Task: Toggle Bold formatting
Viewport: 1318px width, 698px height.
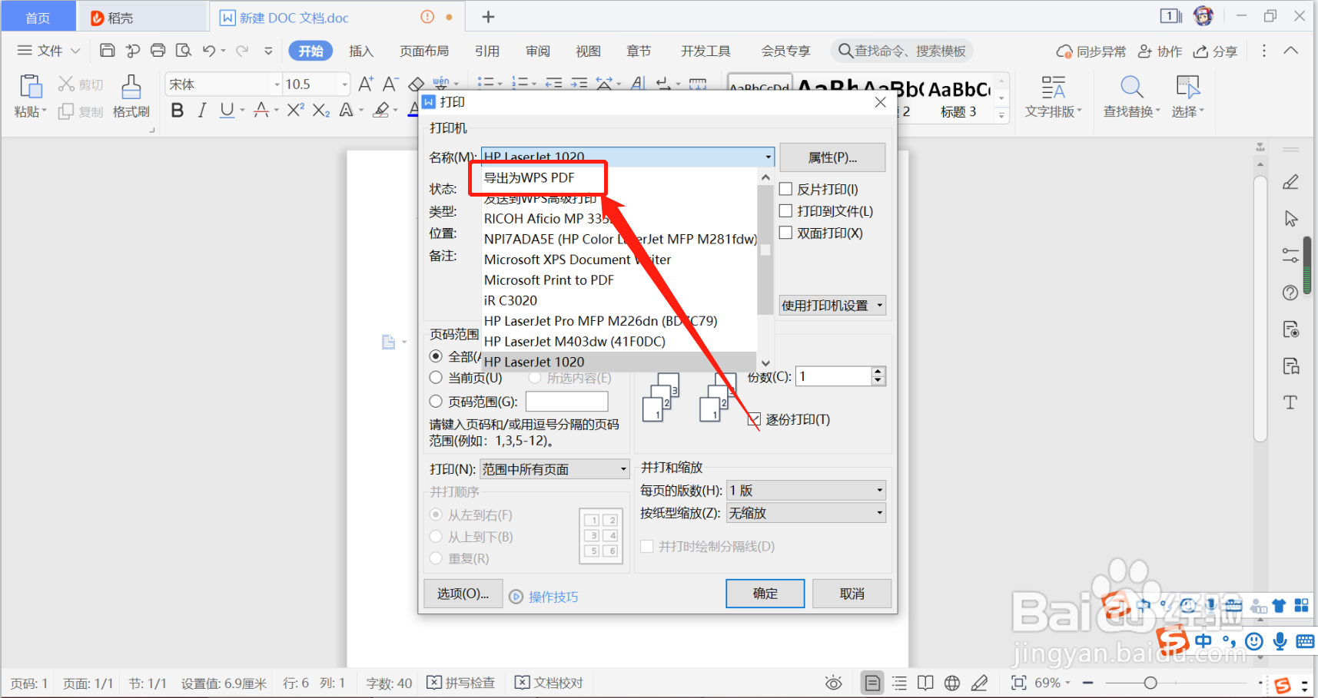Action: pos(178,111)
